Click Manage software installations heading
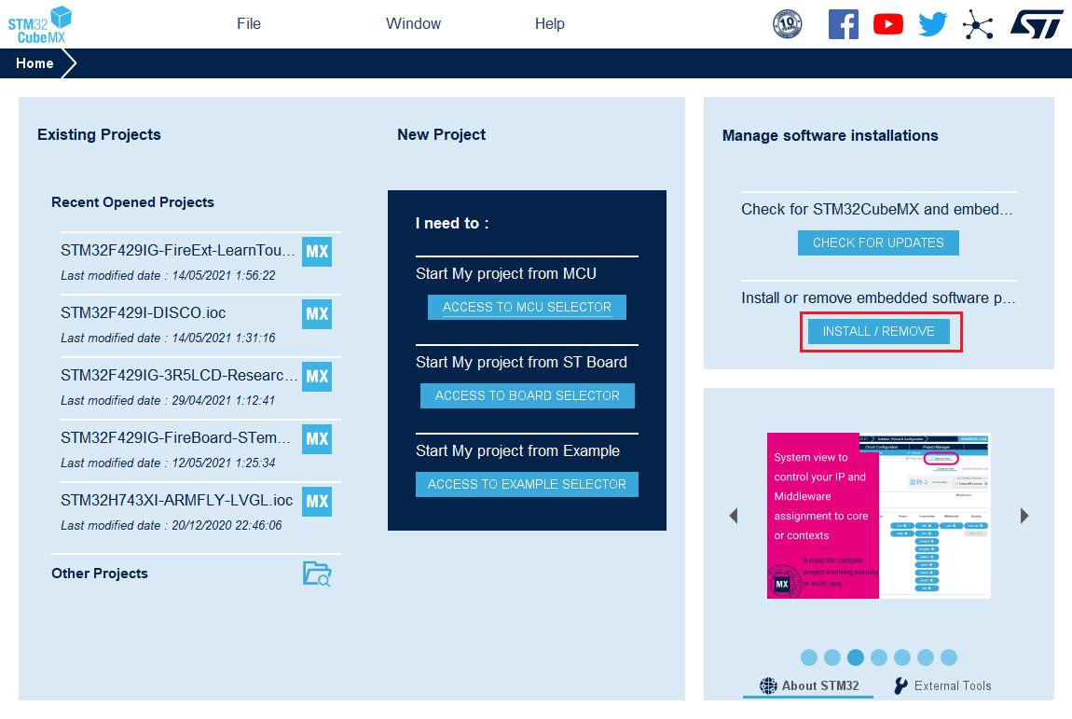 pyautogui.click(x=830, y=135)
